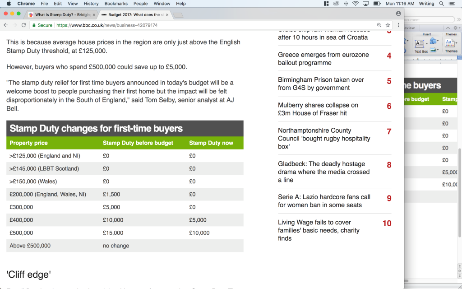Image resolution: width=462 pixels, height=289 pixels.
Task: Insert a Text Box from the Word ribbon
Action: pos(419,43)
